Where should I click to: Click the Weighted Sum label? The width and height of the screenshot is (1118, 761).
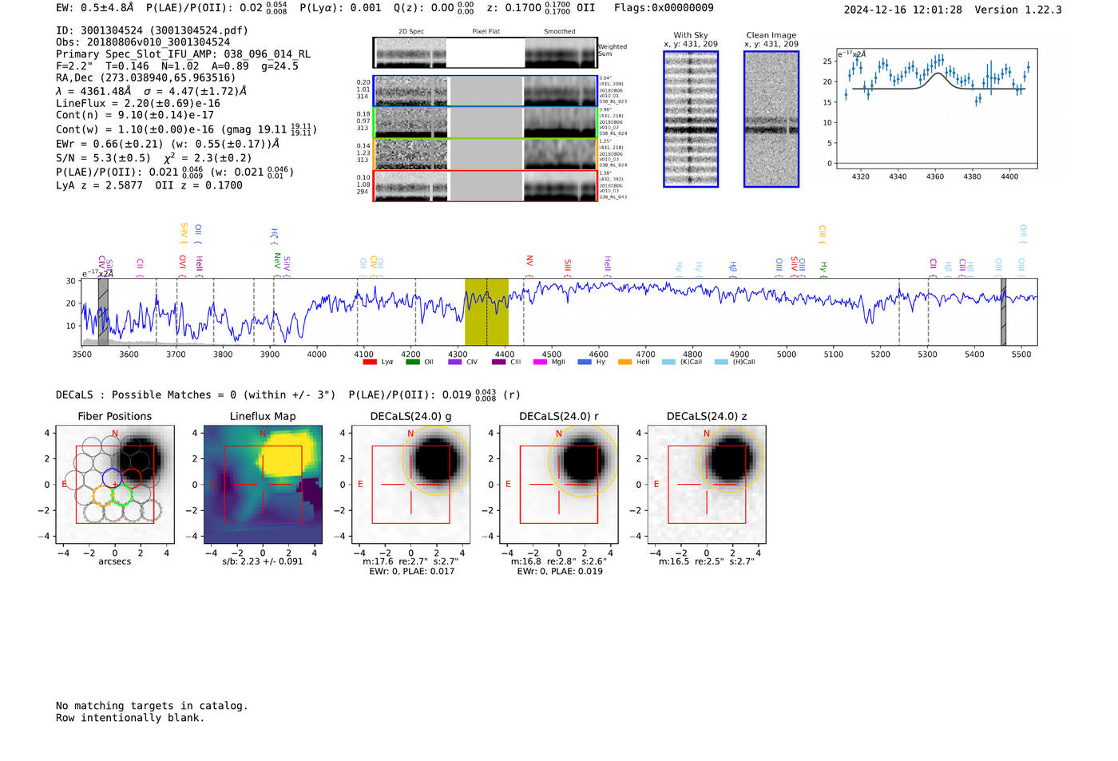[613, 50]
